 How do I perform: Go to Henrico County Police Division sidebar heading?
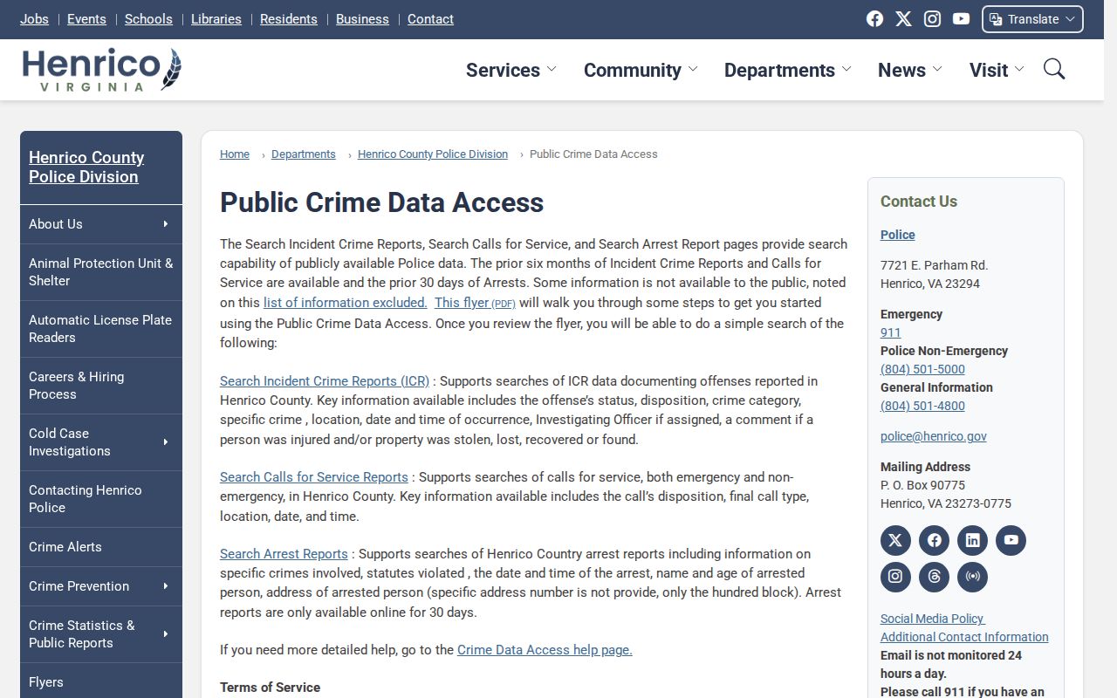[x=86, y=168]
